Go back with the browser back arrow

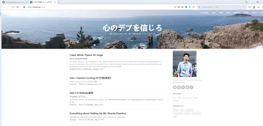tap(4, 7)
